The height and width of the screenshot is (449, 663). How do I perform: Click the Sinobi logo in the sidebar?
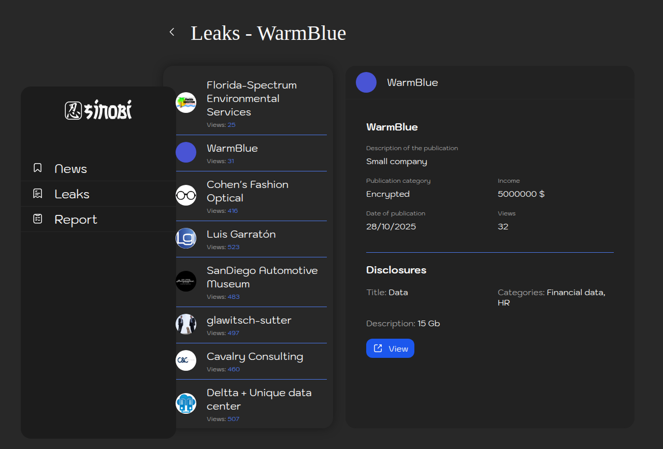pos(98,110)
